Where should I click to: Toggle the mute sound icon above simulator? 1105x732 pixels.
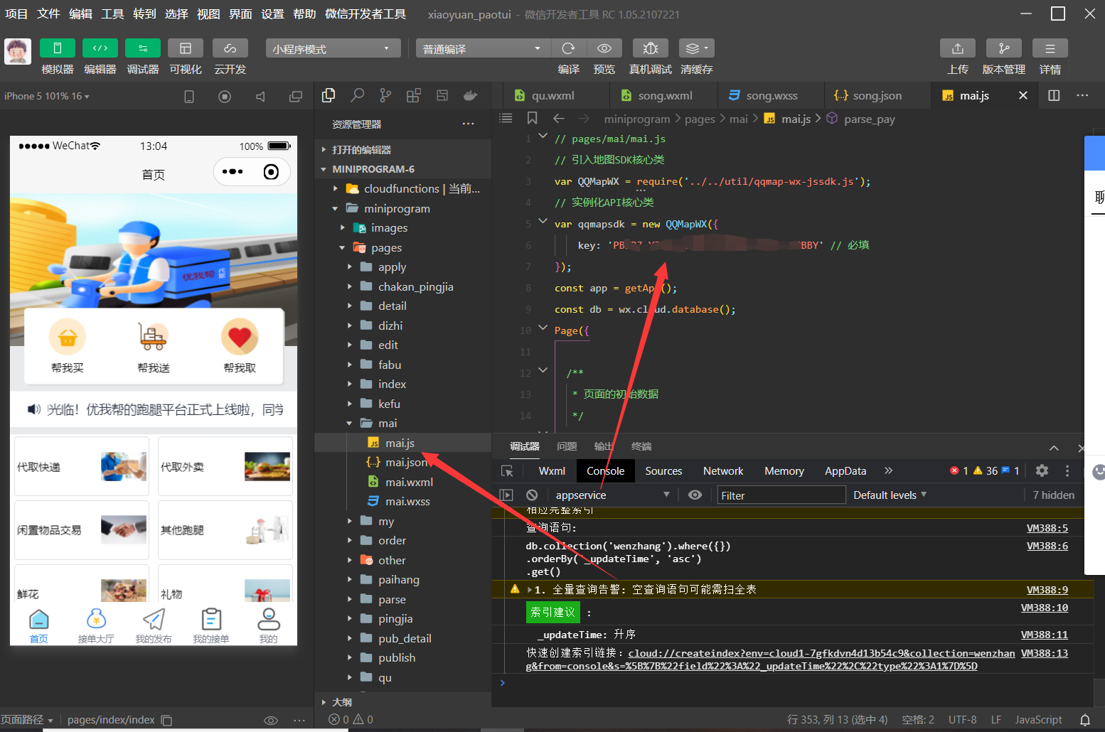(260, 95)
